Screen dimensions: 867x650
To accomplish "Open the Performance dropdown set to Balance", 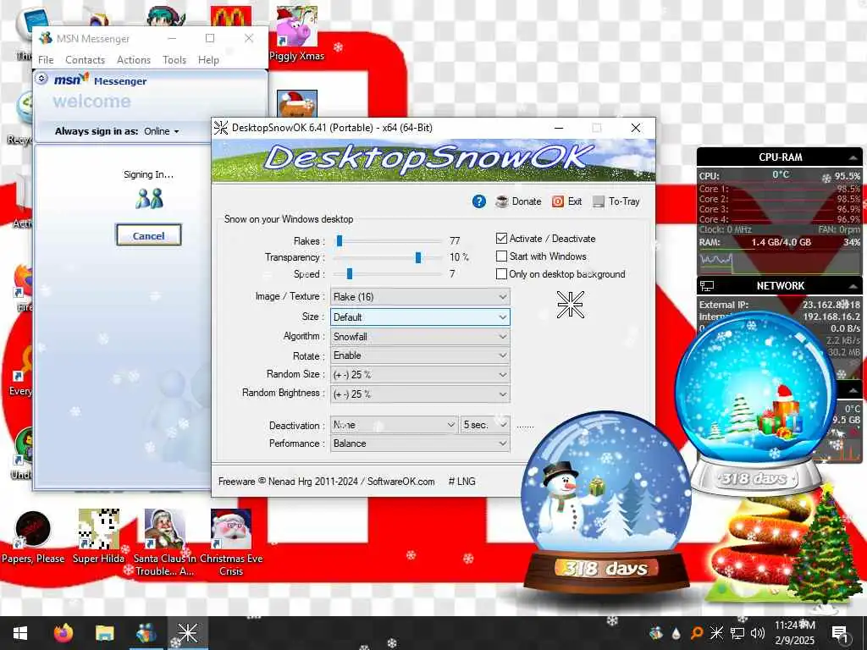I will pyautogui.click(x=420, y=443).
